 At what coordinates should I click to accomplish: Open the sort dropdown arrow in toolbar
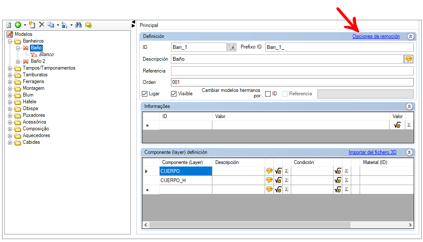(71, 25)
